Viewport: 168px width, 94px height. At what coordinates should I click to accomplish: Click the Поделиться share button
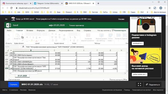tap(153, 85)
